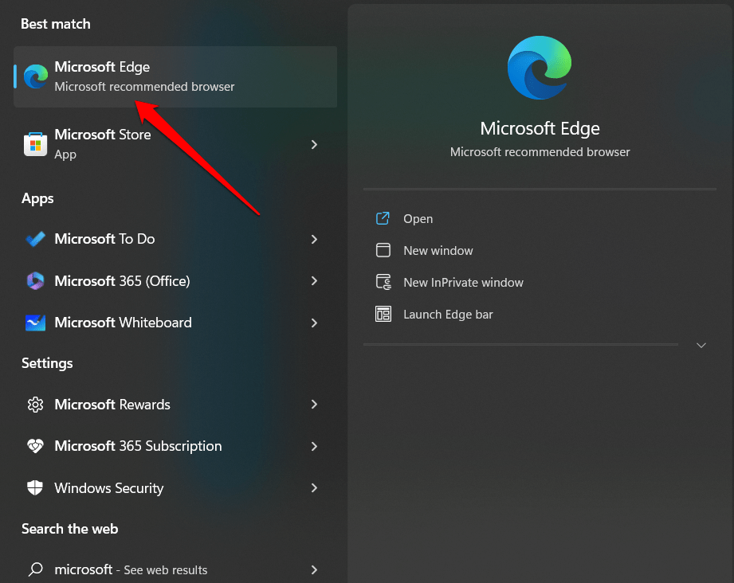Click the 'Settings' section heading
The height and width of the screenshot is (583, 734).
(x=47, y=363)
